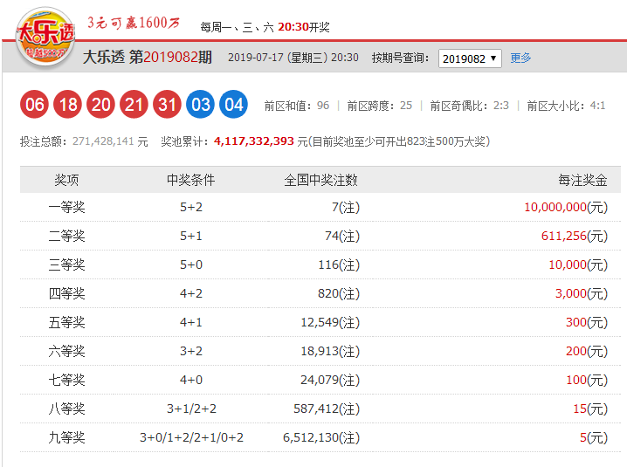The image size is (627, 467).
Task: Click the 前区大小比 4:1 value
Action: coord(598,106)
